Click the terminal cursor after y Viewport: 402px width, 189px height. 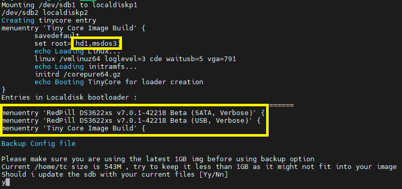click(8, 183)
